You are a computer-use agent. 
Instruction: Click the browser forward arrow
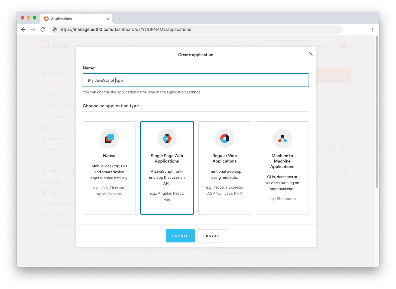click(33, 29)
